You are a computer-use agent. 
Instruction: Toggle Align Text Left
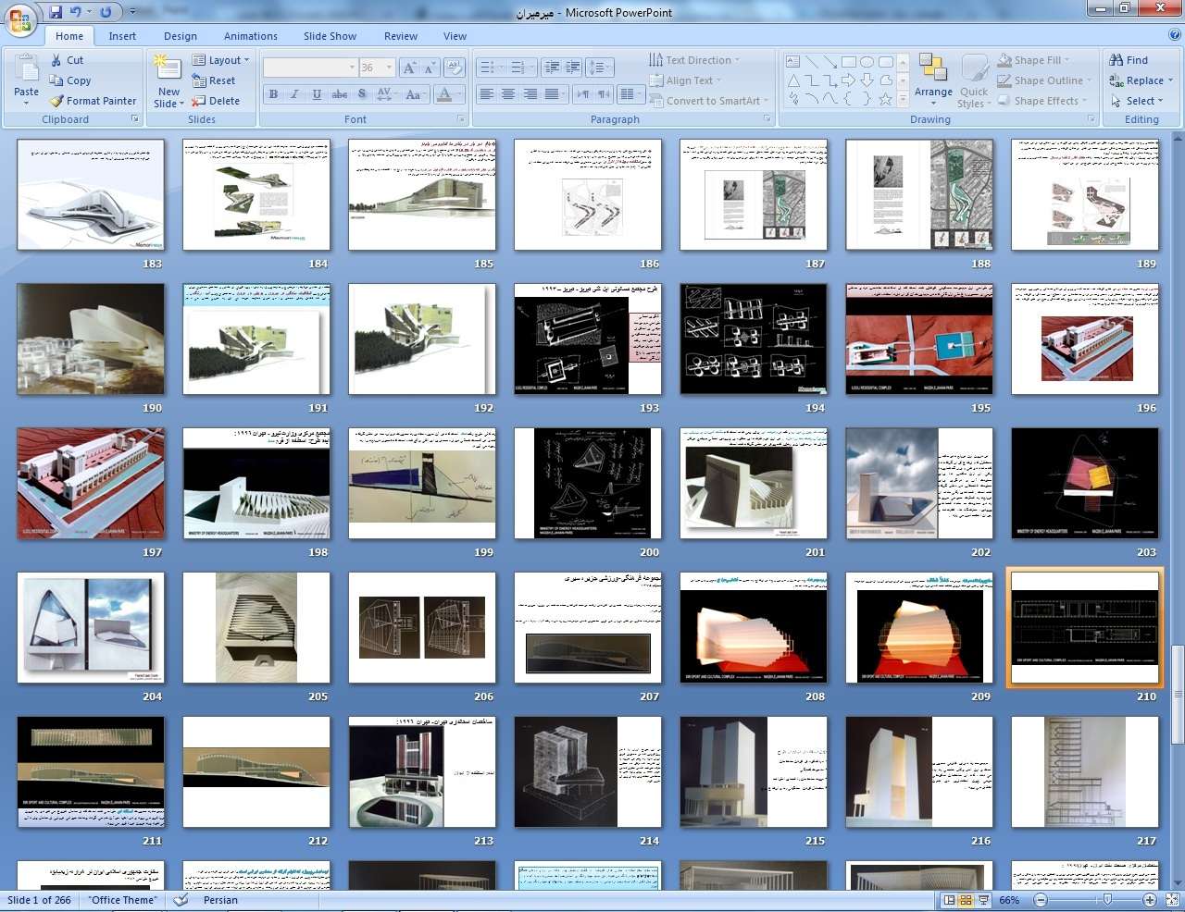click(x=486, y=94)
